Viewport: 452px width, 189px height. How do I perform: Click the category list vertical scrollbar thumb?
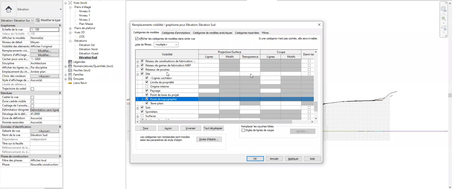pyautogui.click(x=316, y=106)
